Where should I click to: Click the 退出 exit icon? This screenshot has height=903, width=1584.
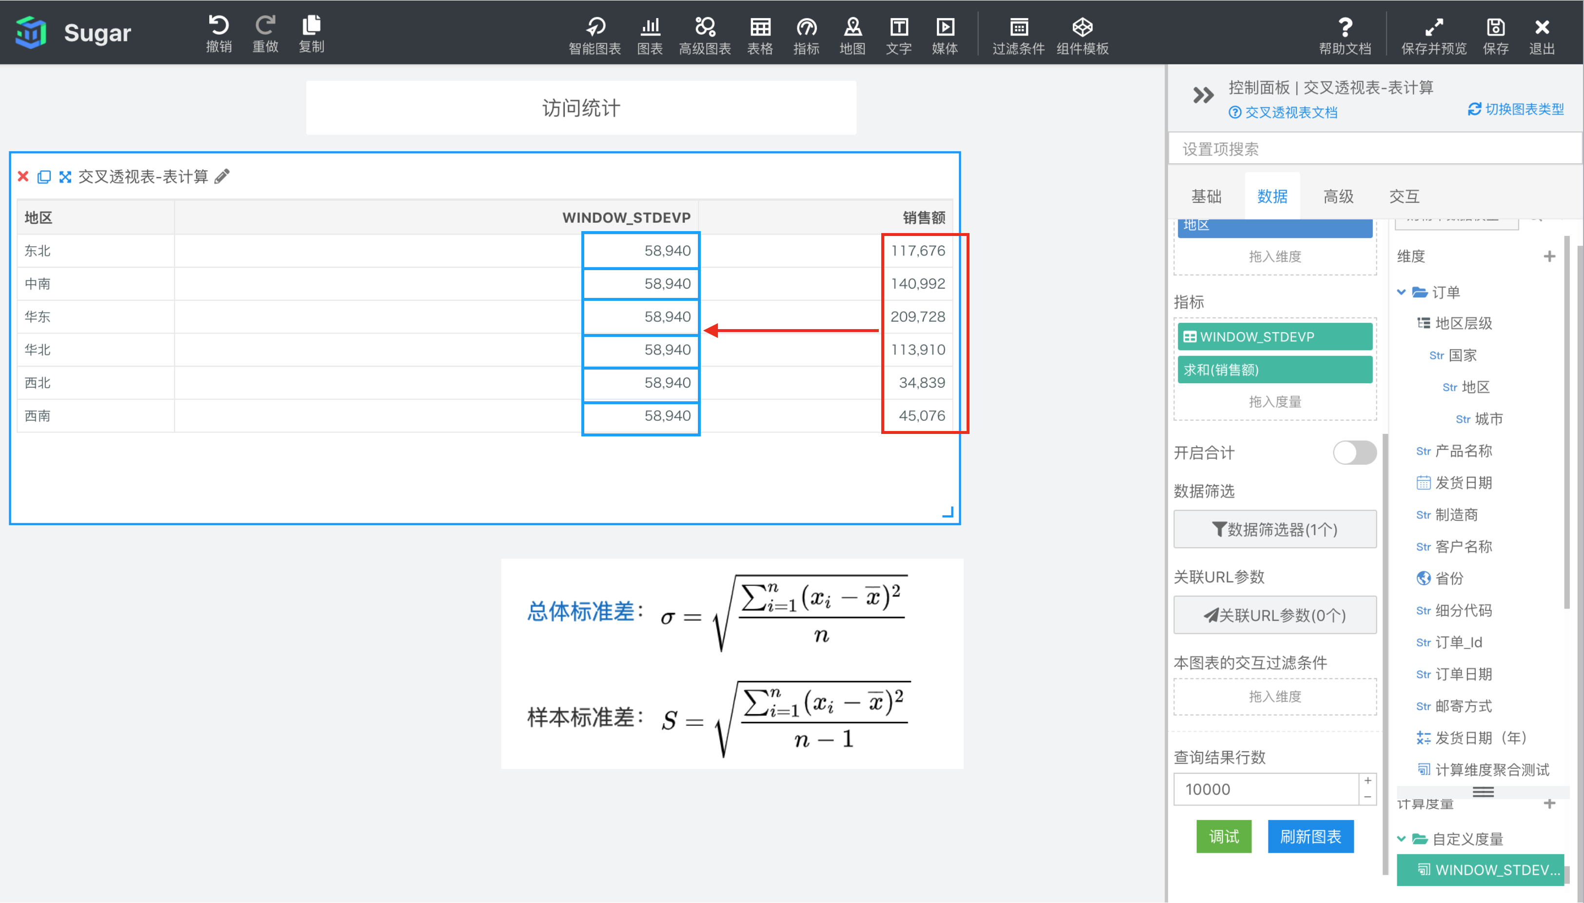tap(1542, 36)
